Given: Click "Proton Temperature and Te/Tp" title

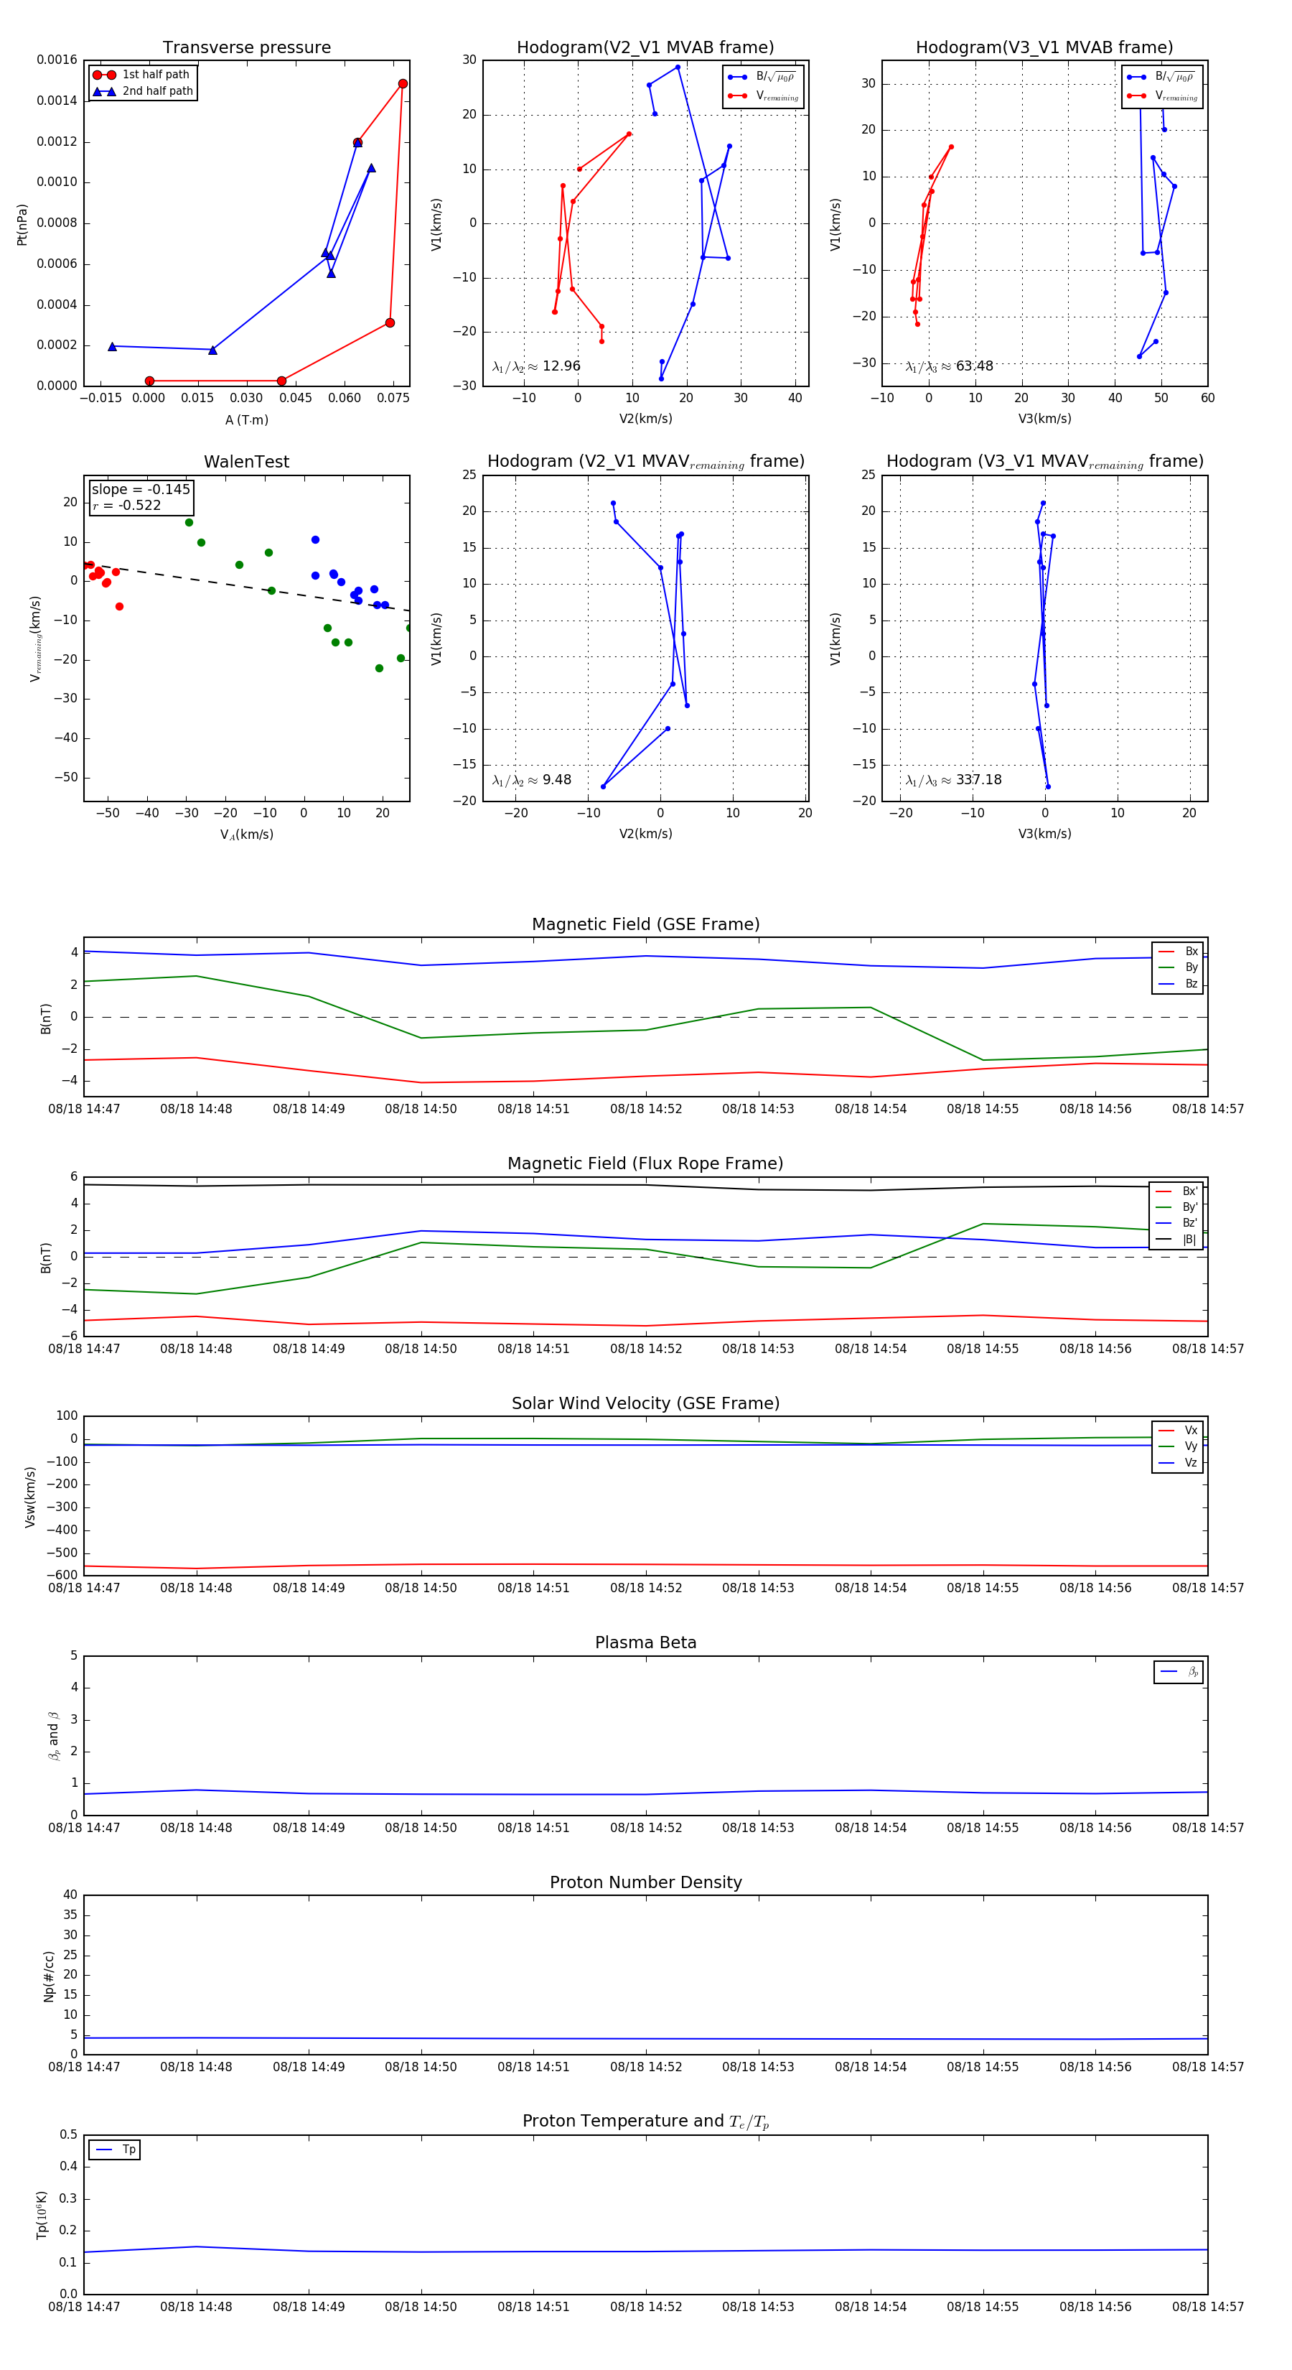Looking at the screenshot, I should pyautogui.click(x=645, y=2122).
